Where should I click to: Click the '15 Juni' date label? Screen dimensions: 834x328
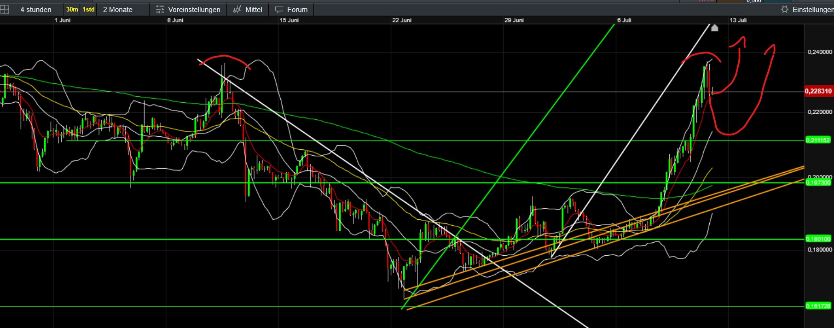point(289,20)
